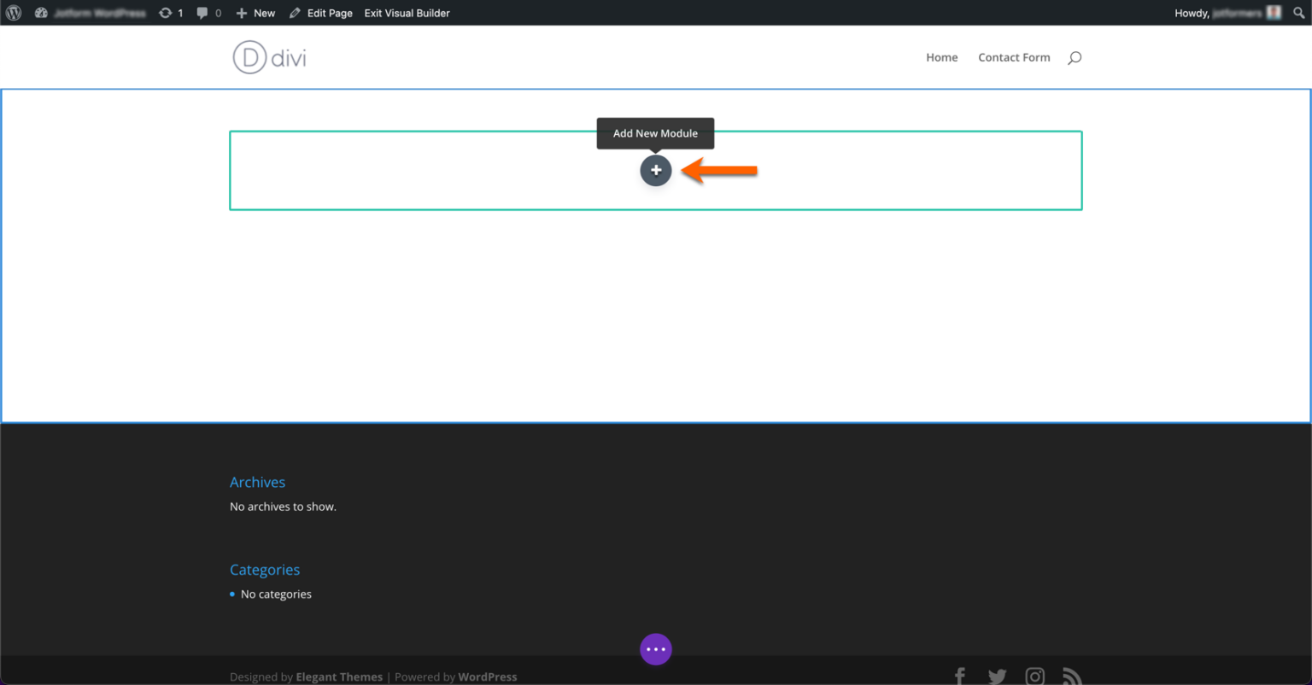This screenshot has width=1312, height=685.
Task: Click the WordPress logo in the admin bar
Action: click(13, 13)
